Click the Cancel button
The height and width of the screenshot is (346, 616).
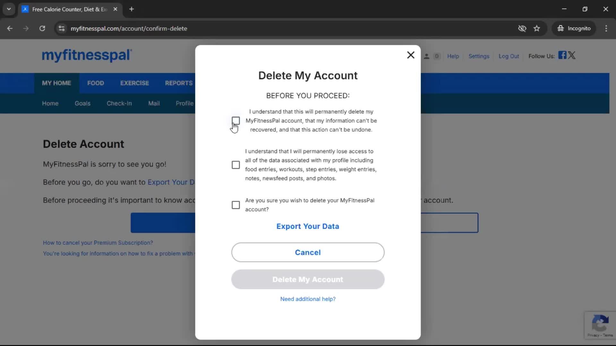coord(308,252)
